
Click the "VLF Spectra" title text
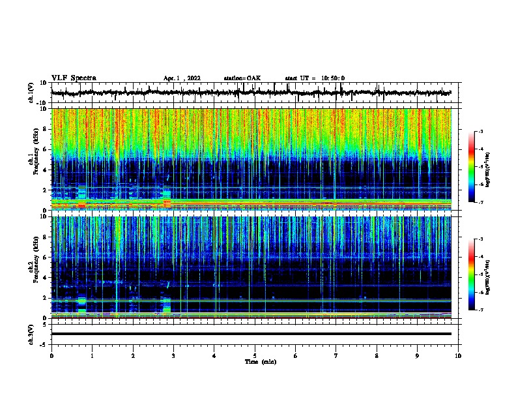click(74, 78)
